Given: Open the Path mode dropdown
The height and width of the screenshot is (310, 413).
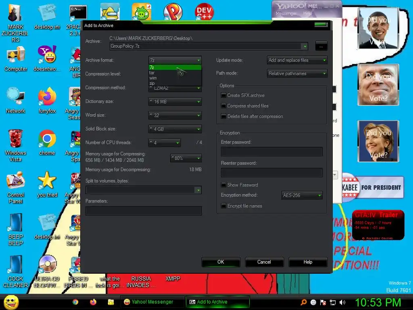Looking at the screenshot, I should (x=297, y=73).
